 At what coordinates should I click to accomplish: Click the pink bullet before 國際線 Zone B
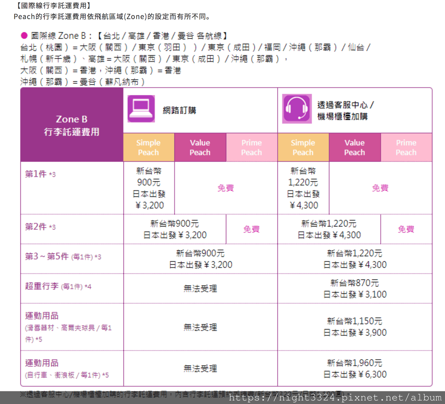click(x=24, y=36)
